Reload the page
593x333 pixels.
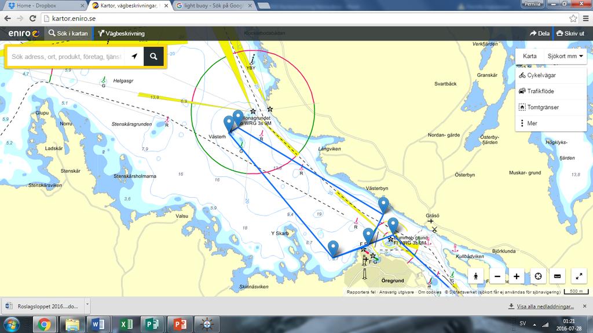pyautogui.click(x=33, y=18)
